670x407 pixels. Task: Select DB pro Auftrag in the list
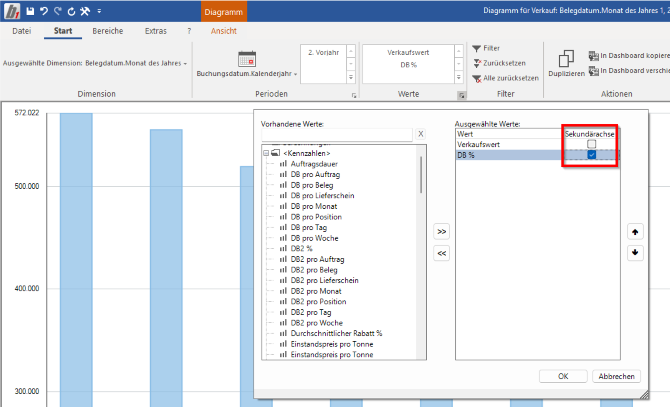[x=315, y=174]
